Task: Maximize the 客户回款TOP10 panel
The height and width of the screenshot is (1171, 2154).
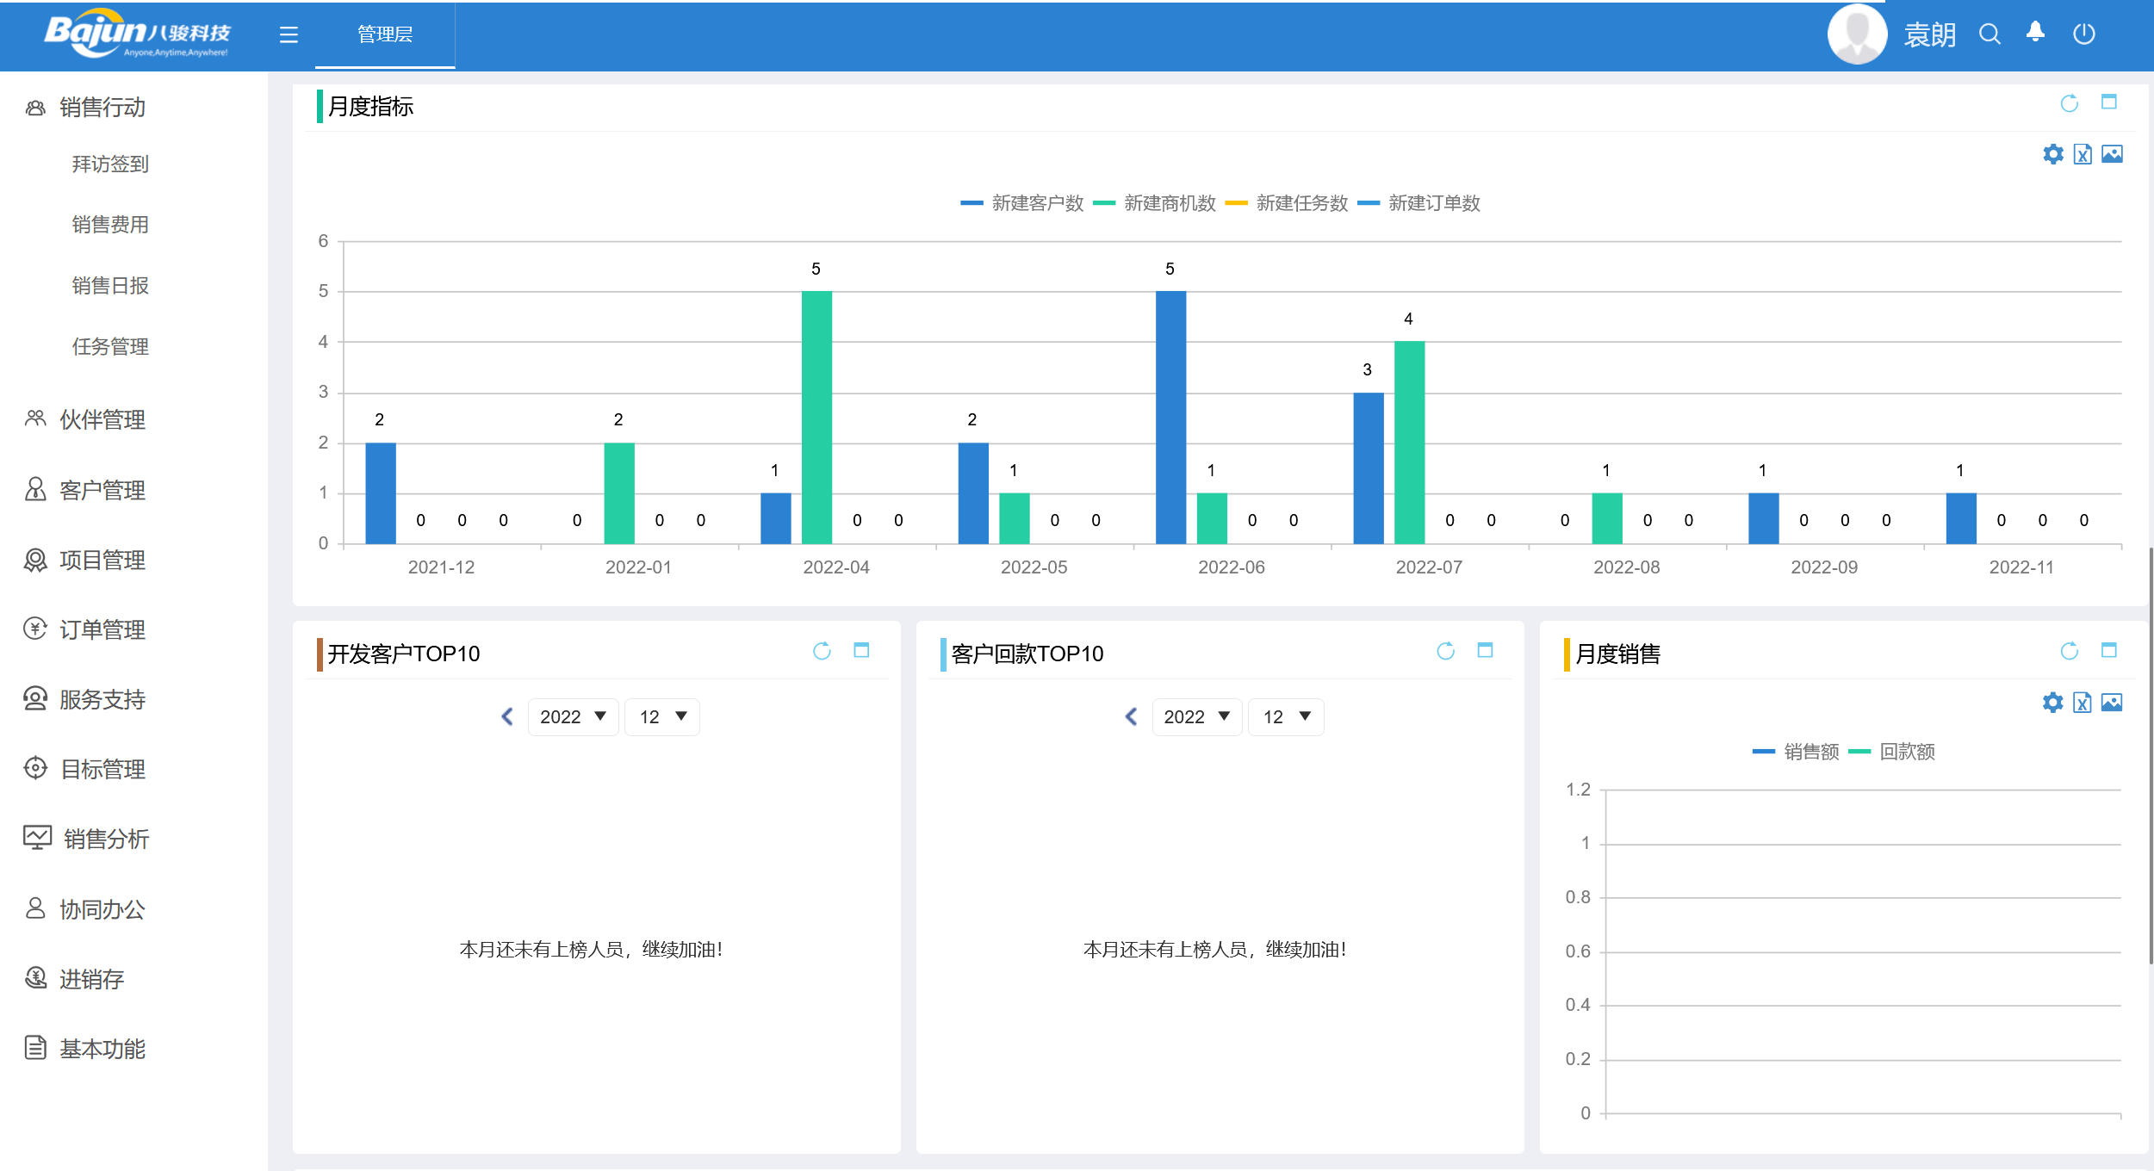Action: point(1485,650)
